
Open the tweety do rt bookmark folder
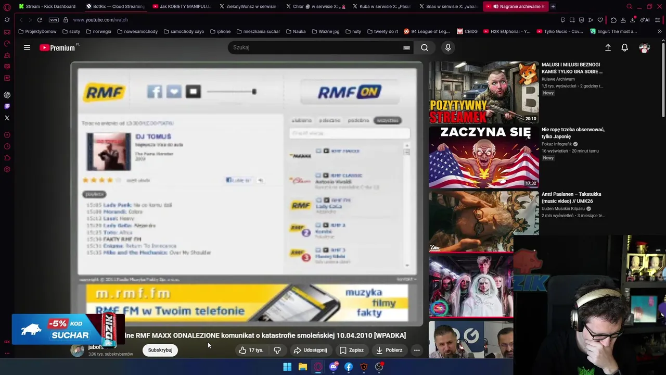coord(382,31)
